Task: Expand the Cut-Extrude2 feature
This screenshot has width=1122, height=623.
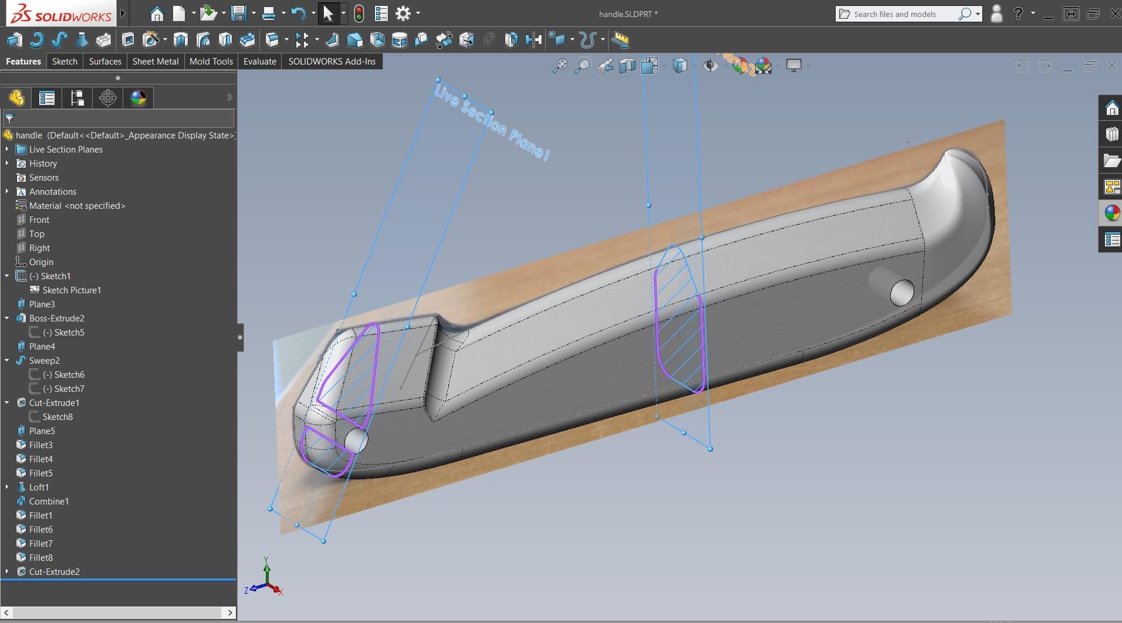Action: [x=7, y=572]
